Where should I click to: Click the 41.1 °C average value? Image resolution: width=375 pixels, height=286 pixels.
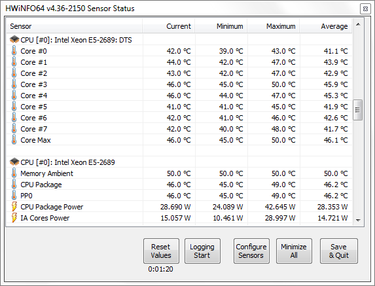(x=336, y=51)
